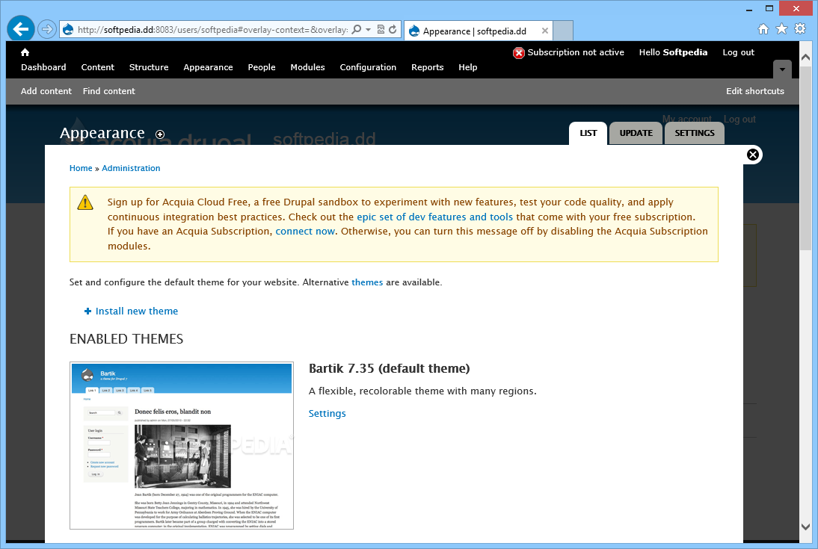Open the Help admin menu
This screenshot has width=818, height=549.
467,67
